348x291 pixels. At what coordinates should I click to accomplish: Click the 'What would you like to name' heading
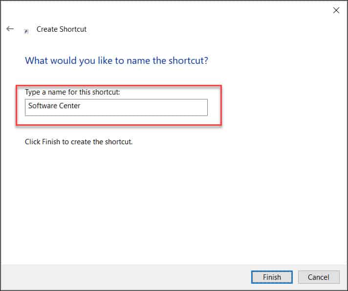[116, 60]
